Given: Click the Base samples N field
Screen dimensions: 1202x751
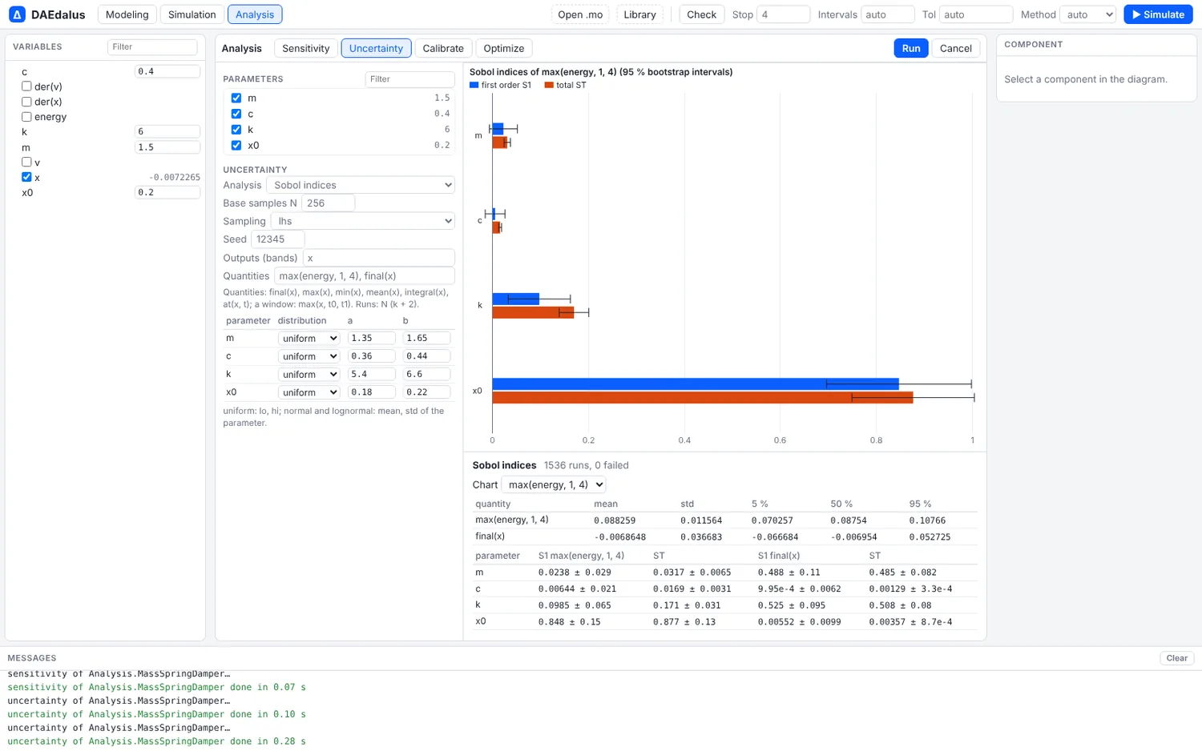Looking at the screenshot, I should (329, 203).
